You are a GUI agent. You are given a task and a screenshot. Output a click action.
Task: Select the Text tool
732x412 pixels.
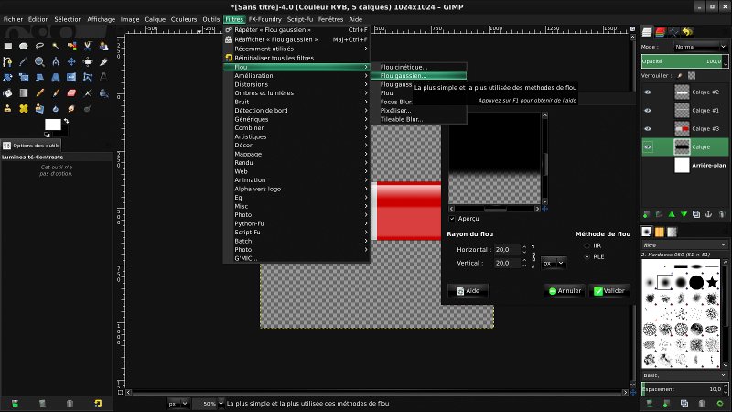tap(103, 78)
